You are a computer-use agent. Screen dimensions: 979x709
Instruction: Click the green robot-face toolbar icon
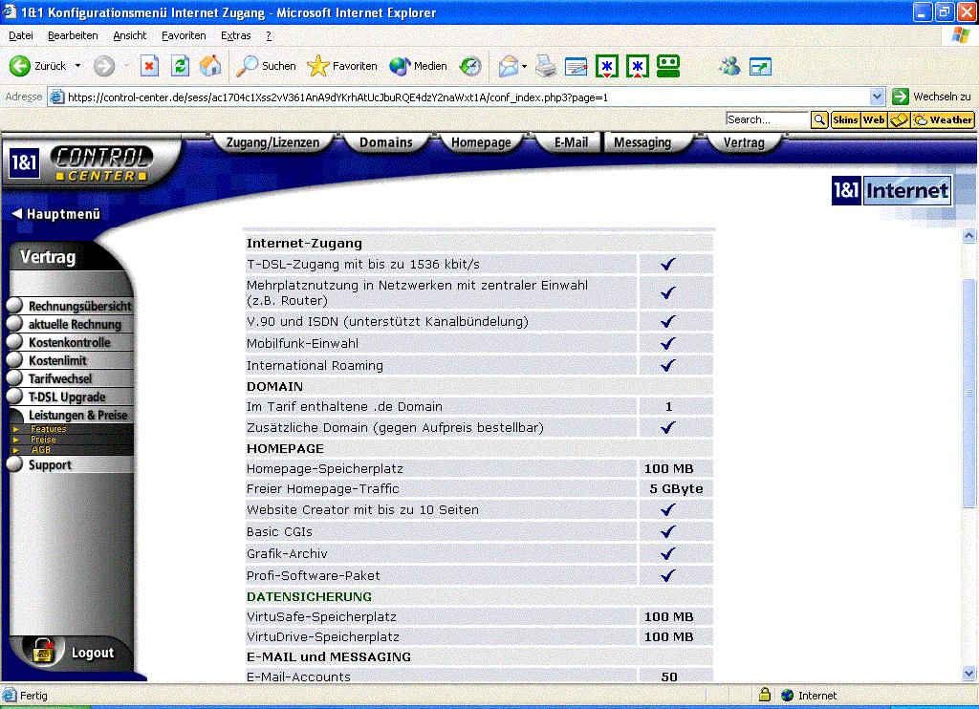tap(668, 66)
